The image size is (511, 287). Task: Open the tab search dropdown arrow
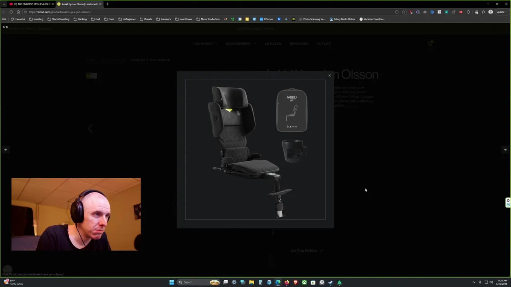point(4,4)
